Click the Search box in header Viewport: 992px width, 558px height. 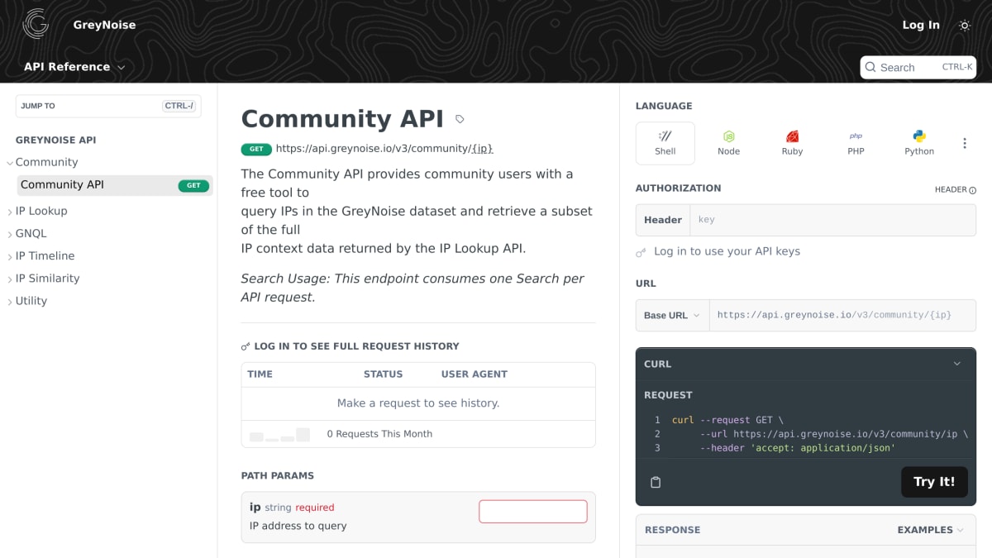point(918,67)
